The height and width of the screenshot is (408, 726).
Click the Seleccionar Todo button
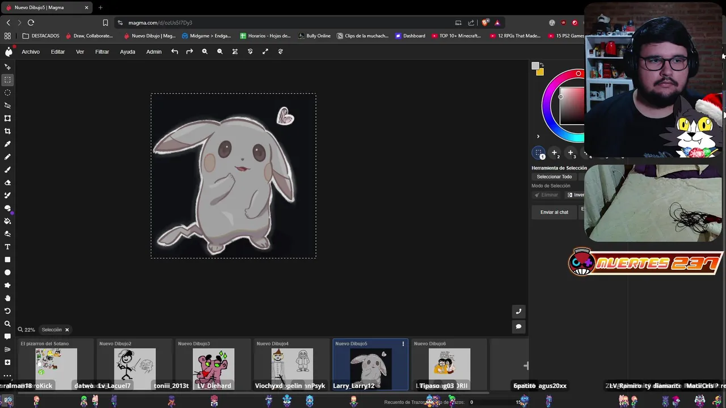tap(554, 177)
